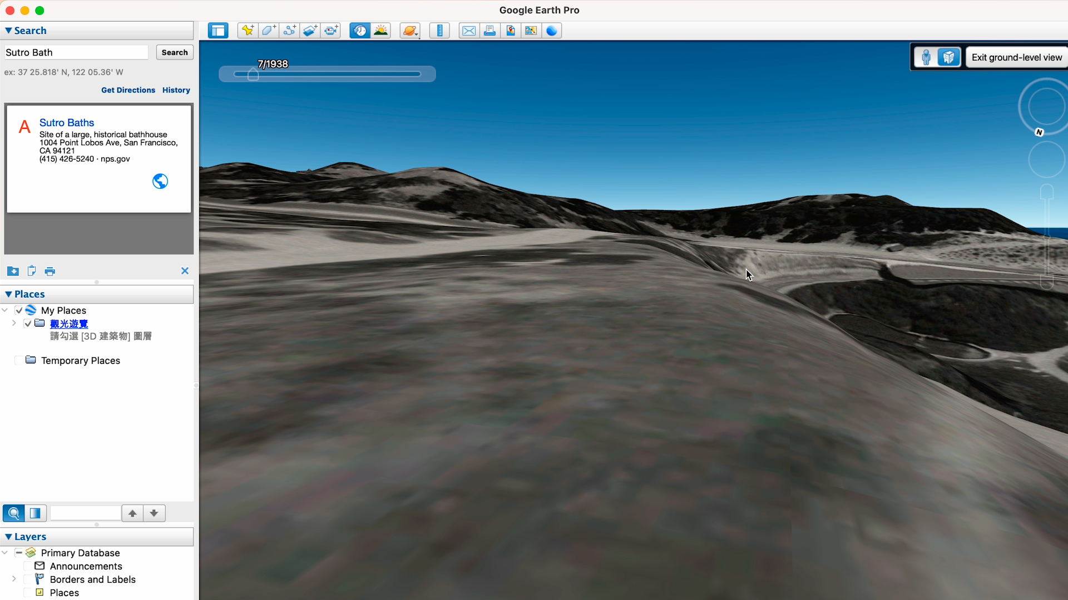Select the Add Polygon tool
The image size is (1068, 600).
click(269, 31)
